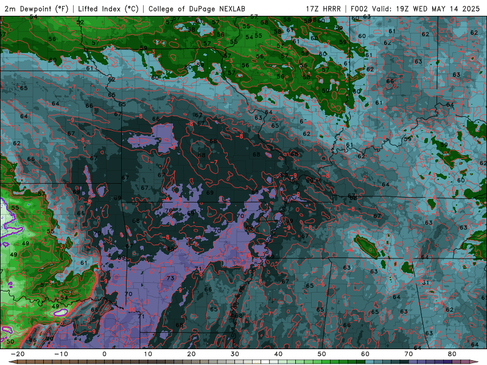This screenshot has width=487, height=365.
Task: Click the 70 label on the color scale
Action: 408,354
